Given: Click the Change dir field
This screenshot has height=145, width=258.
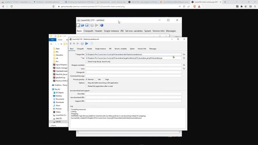Looking at the screenshot, I should tap(133, 72).
